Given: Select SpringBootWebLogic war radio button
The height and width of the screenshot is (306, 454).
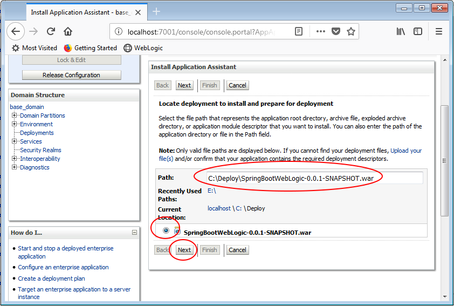Looking at the screenshot, I should [166, 230].
